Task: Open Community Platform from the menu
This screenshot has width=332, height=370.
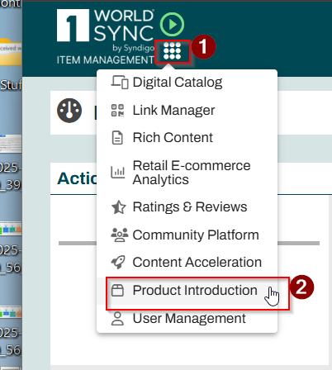Action: pyautogui.click(x=187, y=235)
